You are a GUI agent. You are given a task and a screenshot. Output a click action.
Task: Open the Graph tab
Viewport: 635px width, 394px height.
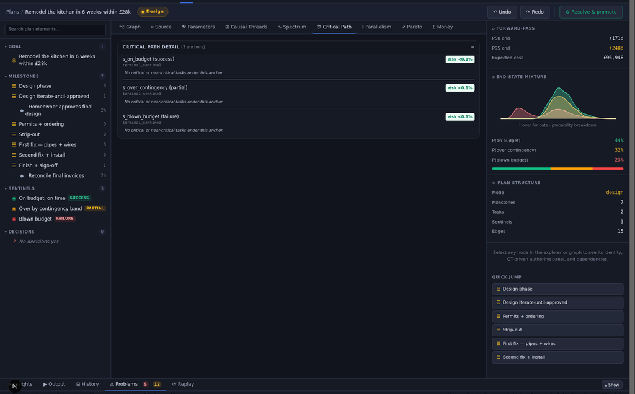[x=130, y=27]
